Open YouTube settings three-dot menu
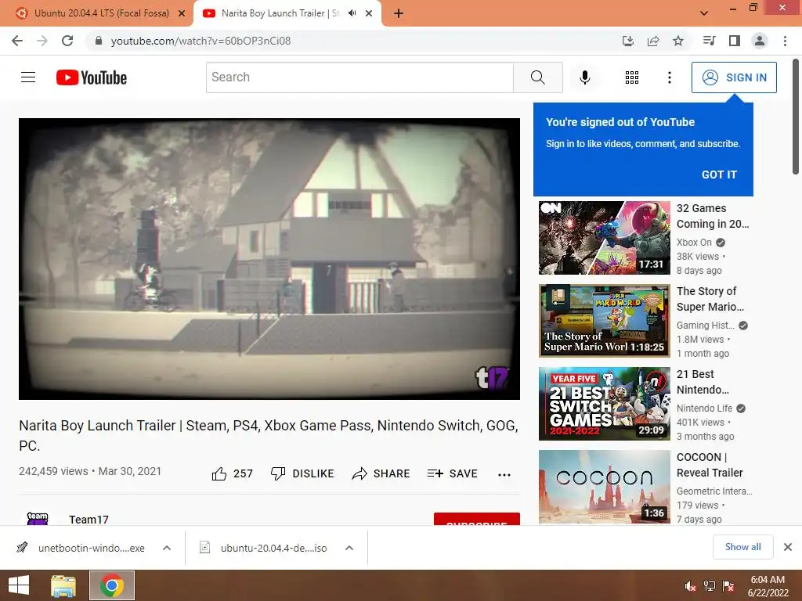Viewport: 802px width, 601px height. pos(669,77)
